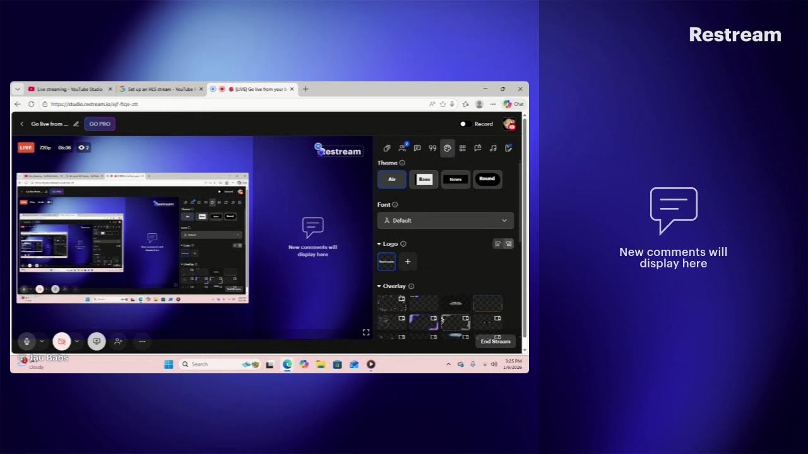Viewport: 808px width, 454px height.
Task: Select the Air theme
Action: pos(392,179)
